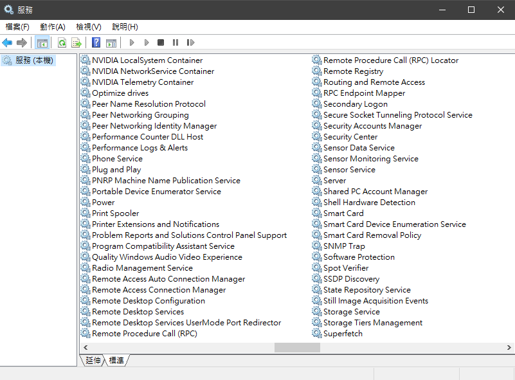
Task: Click the gear icon beside Smart Card
Action: (316, 213)
